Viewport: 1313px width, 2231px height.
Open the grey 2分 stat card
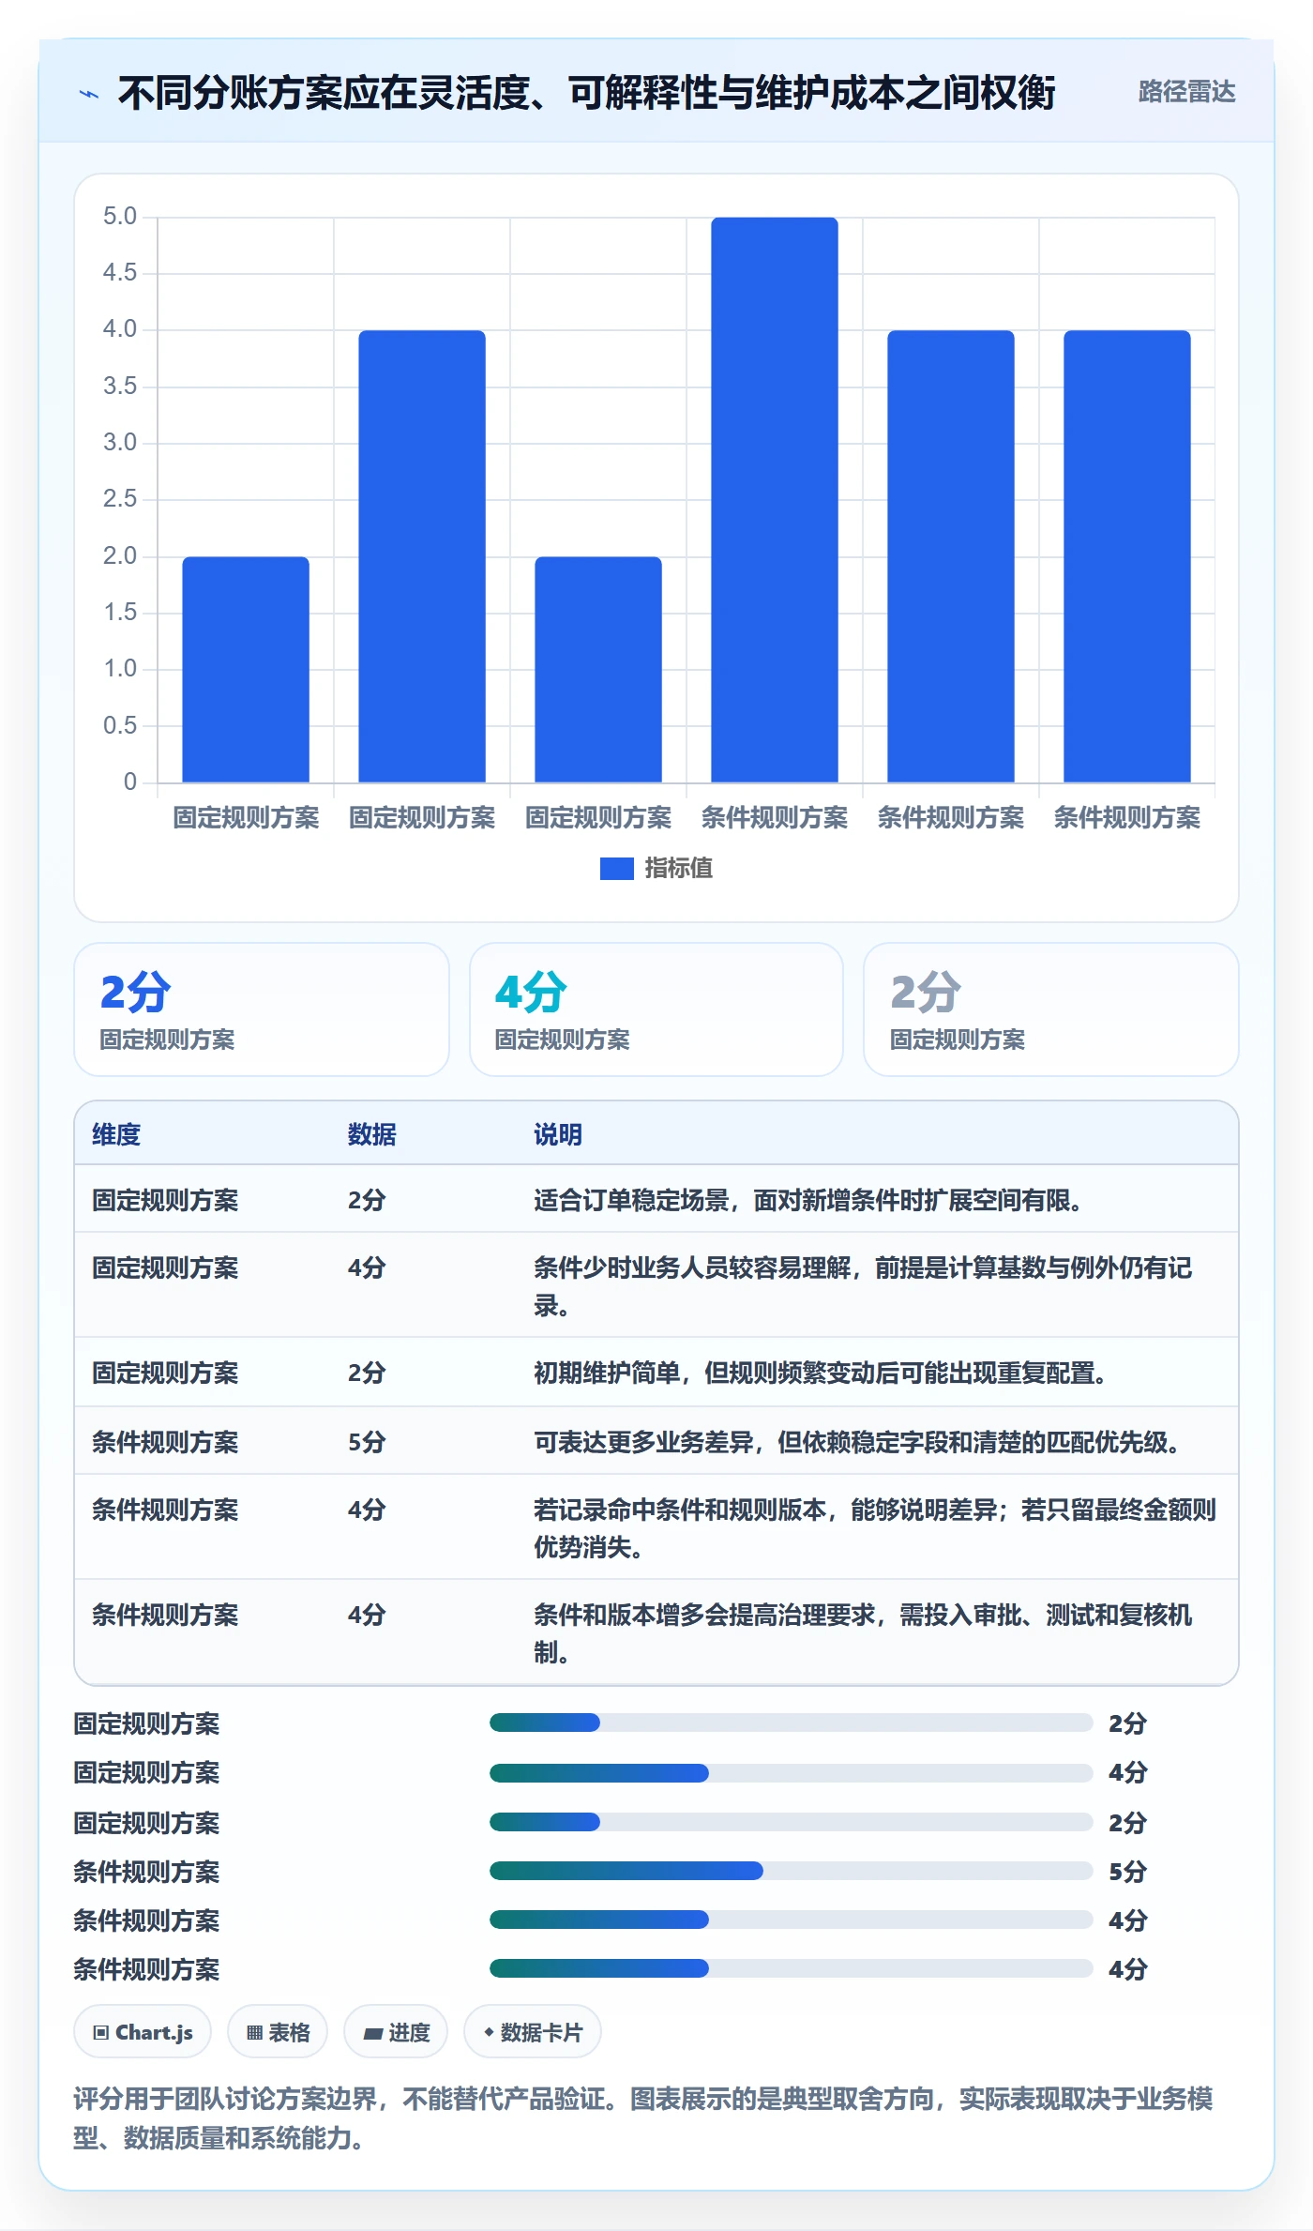point(1051,1009)
